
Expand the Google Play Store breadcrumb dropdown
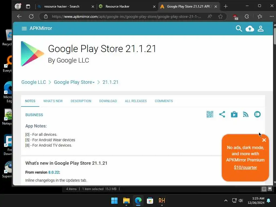(74, 82)
